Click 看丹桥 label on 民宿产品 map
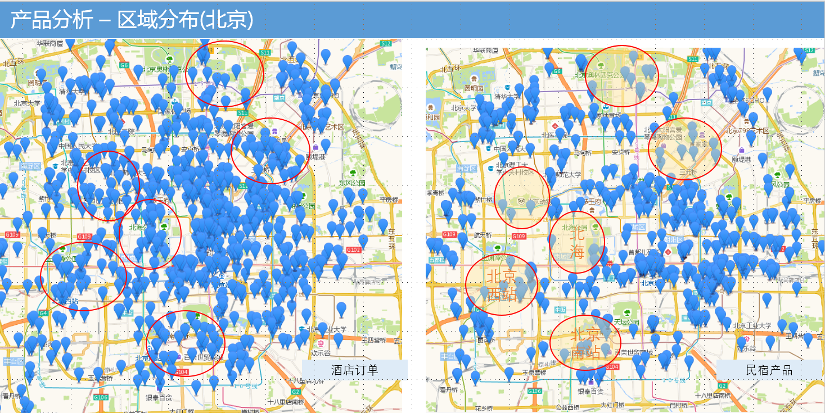This screenshot has width=825, height=413. (449, 389)
